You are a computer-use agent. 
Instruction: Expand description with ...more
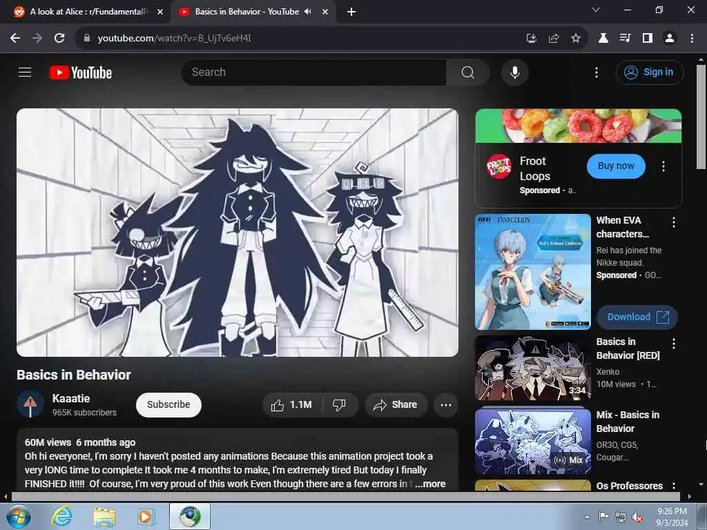point(430,484)
